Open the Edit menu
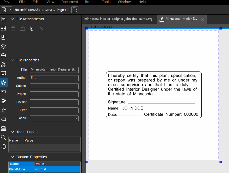229x173 pixels. coord(36,2)
